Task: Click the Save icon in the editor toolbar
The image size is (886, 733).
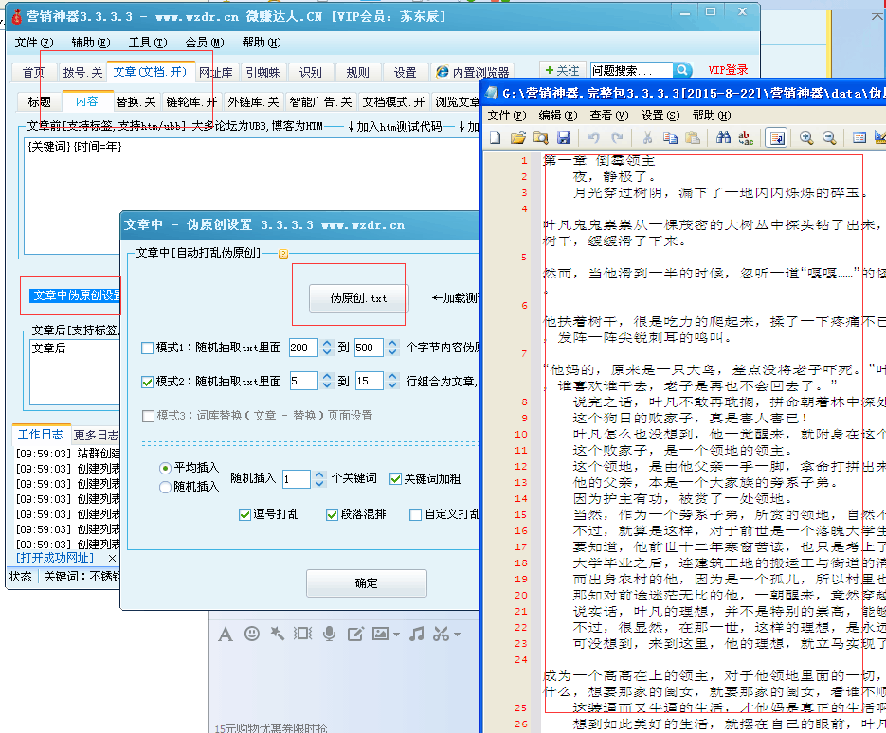Action: click(564, 138)
